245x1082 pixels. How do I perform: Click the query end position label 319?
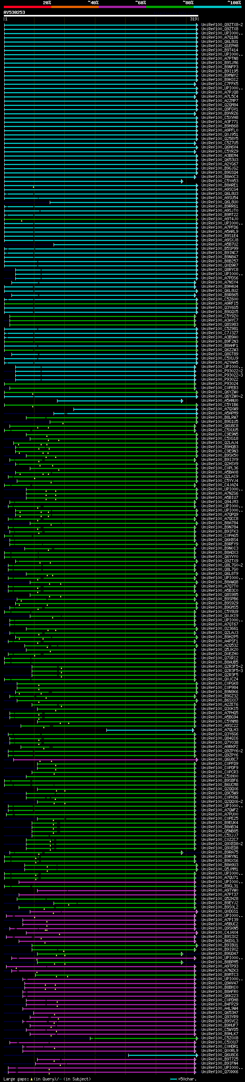[193, 19]
